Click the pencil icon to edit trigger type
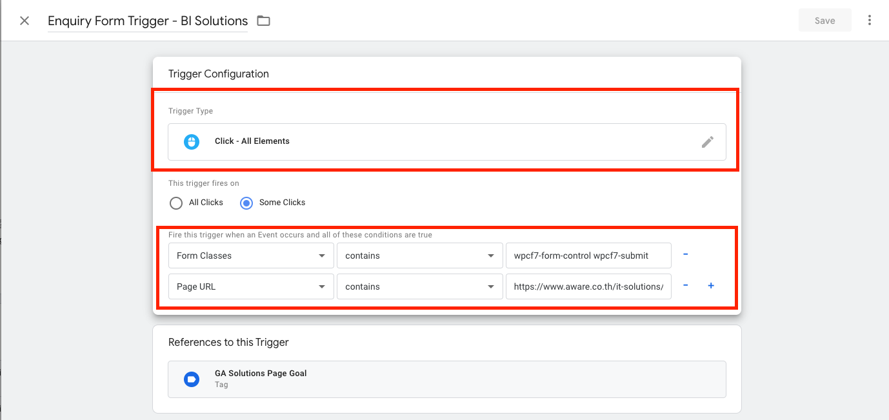 pos(708,142)
